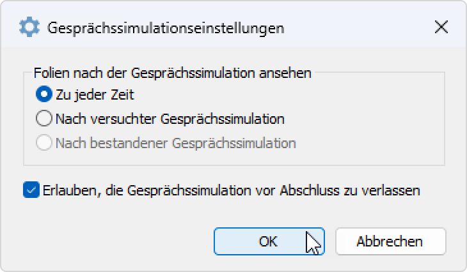Uncheck the 'Erlauben, die Gesprächssimulation' checkbox
Image resolution: width=467 pixels, height=272 pixels.
point(31,190)
